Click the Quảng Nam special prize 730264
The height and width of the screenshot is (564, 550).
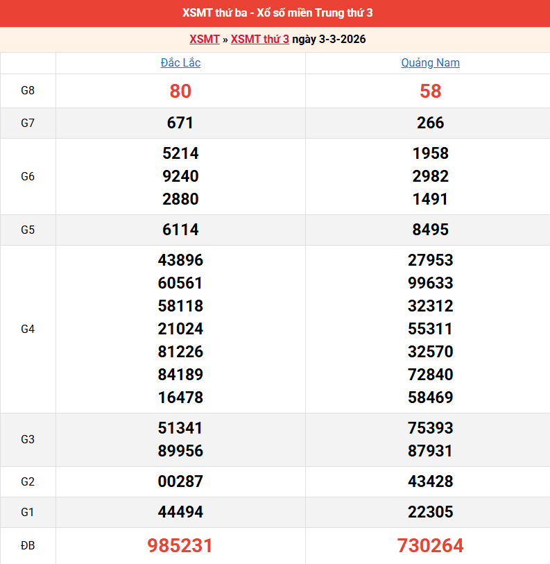click(x=430, y=546)
